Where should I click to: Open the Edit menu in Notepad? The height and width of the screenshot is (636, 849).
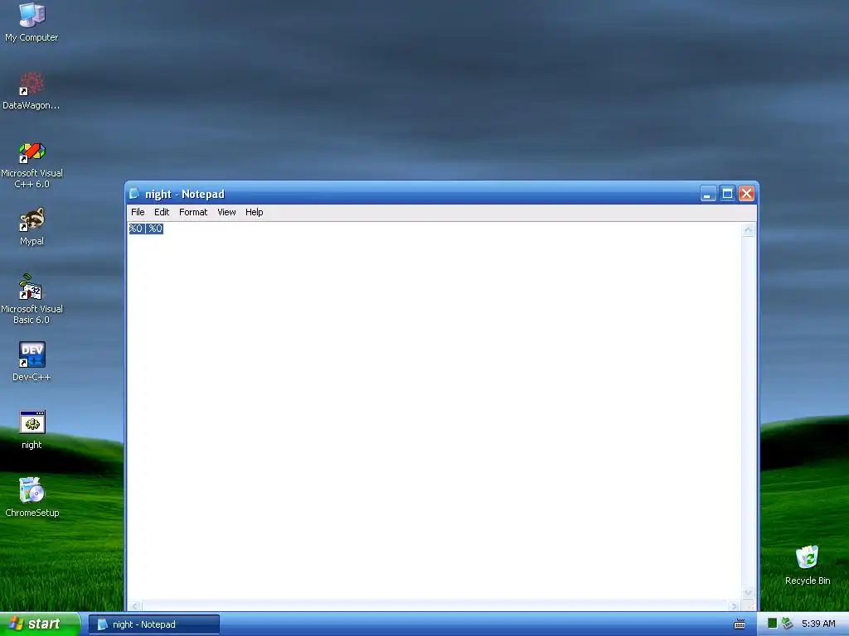(162, 212)
